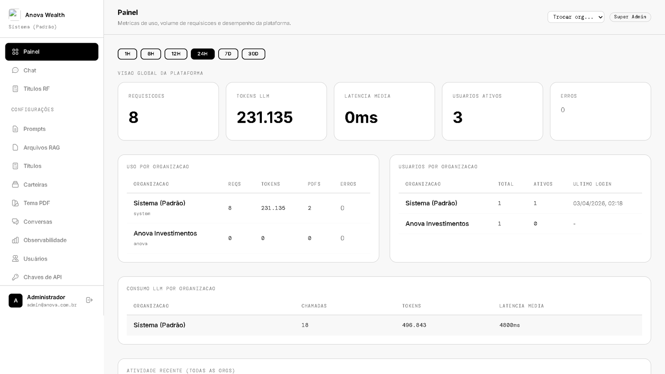Click the Conversas chat icon

(x=15, y=221)
